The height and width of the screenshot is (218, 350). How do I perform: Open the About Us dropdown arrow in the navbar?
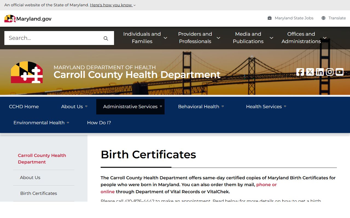click(86, 107)
